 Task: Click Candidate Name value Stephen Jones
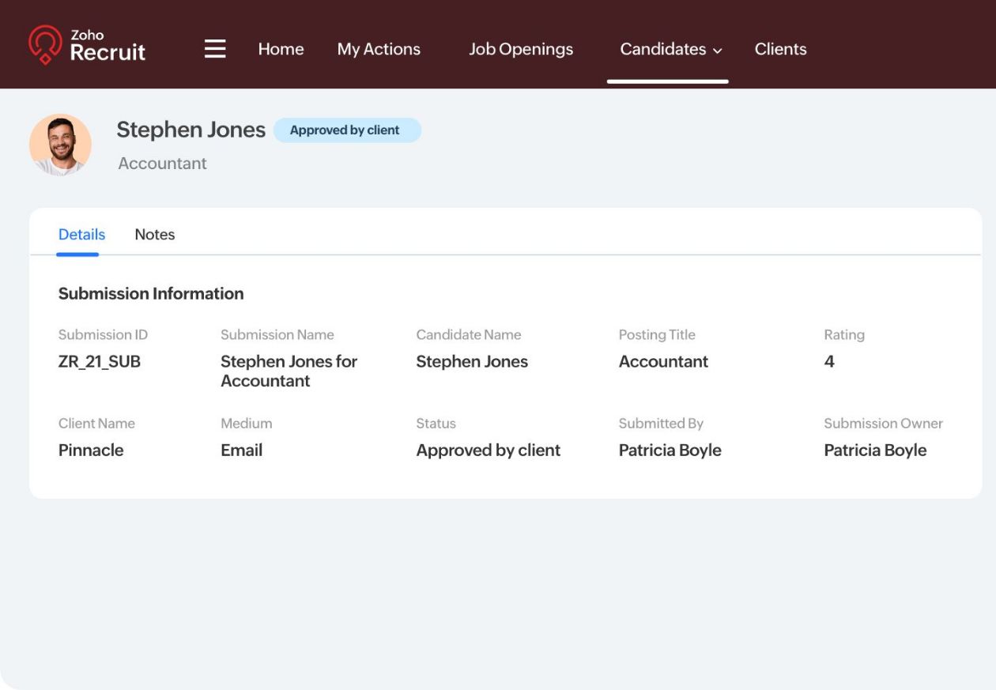pos(472,362)
